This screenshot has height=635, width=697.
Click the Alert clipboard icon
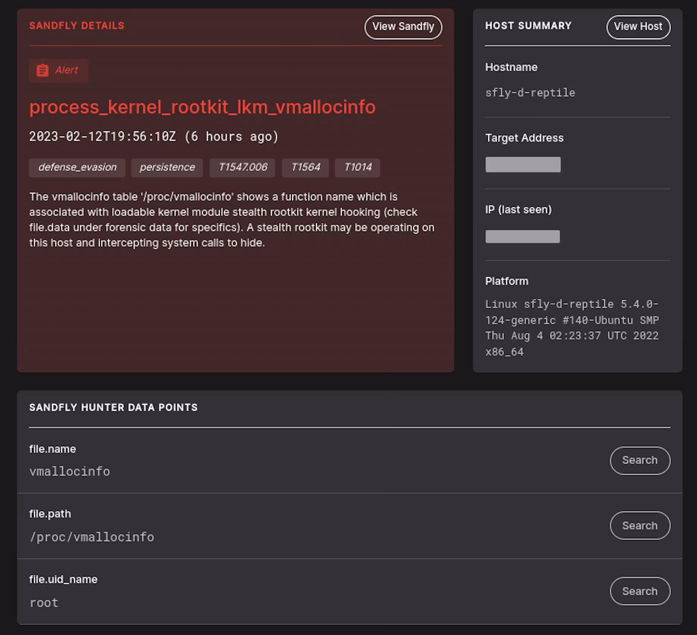[42, 70]
